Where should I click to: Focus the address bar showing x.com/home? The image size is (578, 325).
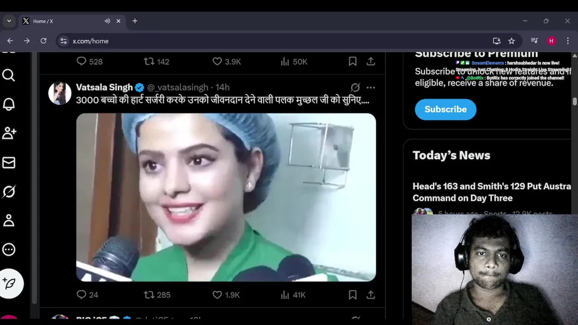click(289, 41)
